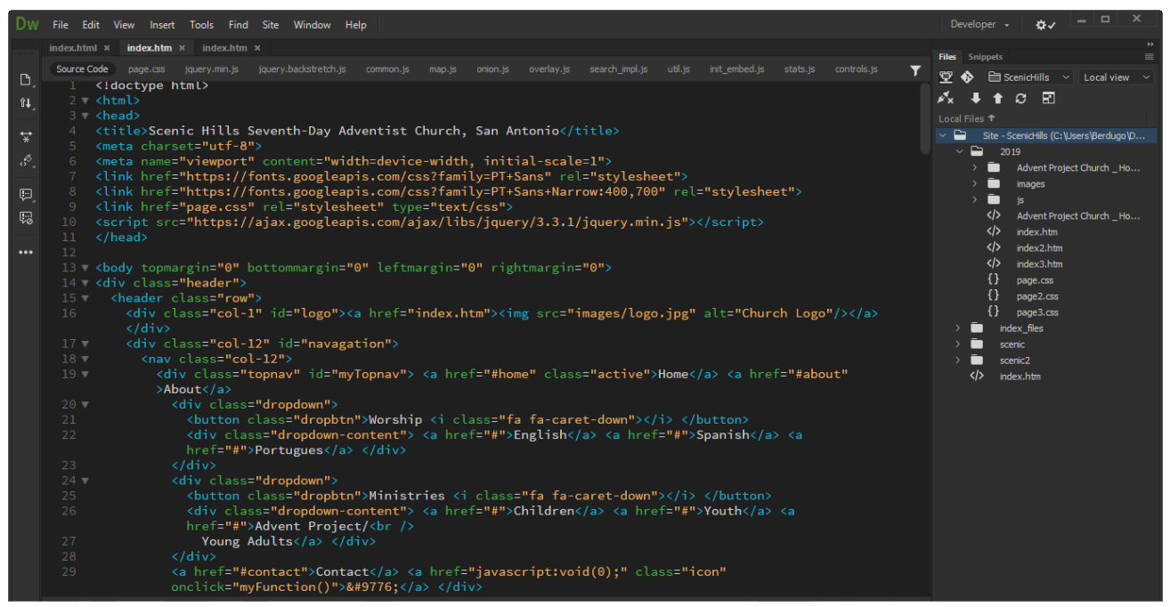The image size is (1170, 607).
Task: Open the Open Documents tool in left toolbar
Action: pyautogui.click(x=25, y=79)
